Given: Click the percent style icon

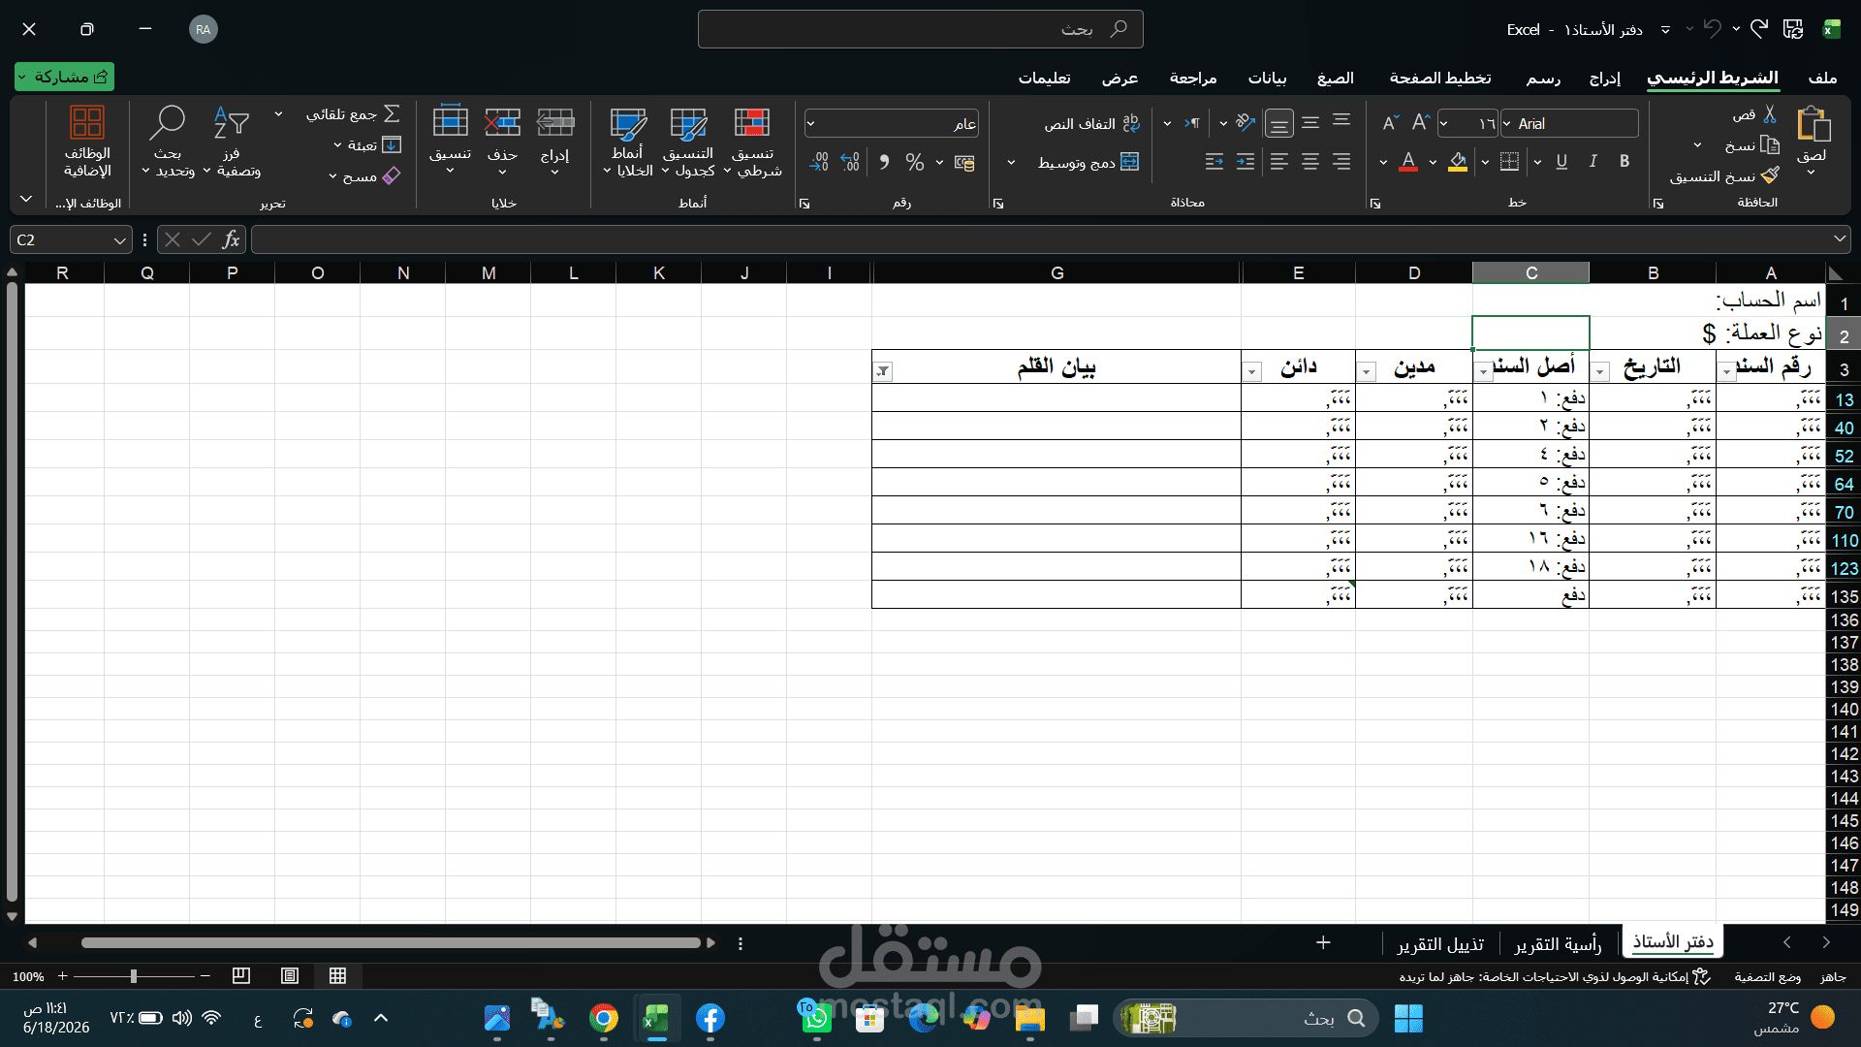Looking at the screenshot, I should (914, 162).
